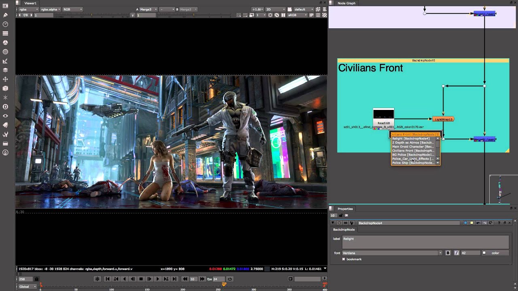Toggle the properties panel lock icon

click(x=341, y=215)
